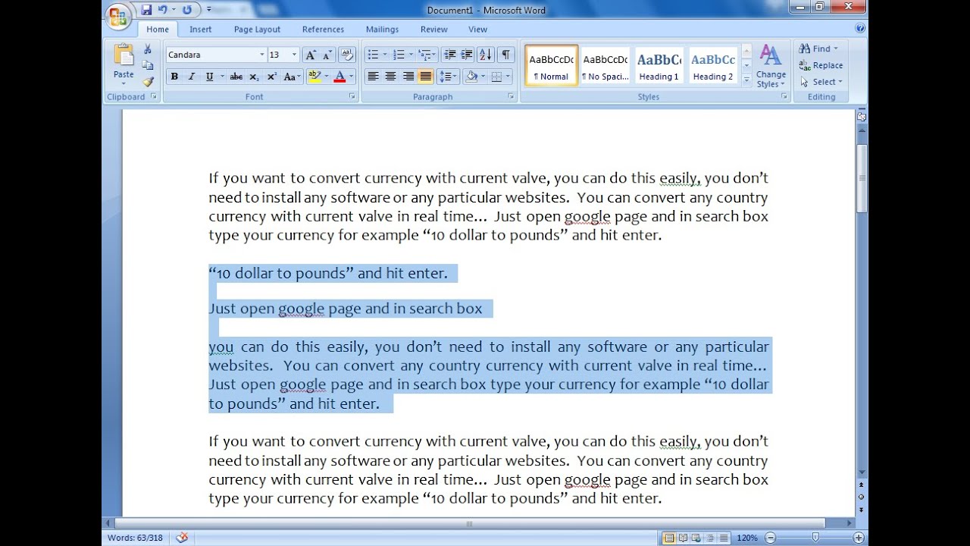Image resolution: width=970 pixels, height=546 pixels.
Task: Expand the font color dropdown arrow
Action: click(x=352, y=77)
